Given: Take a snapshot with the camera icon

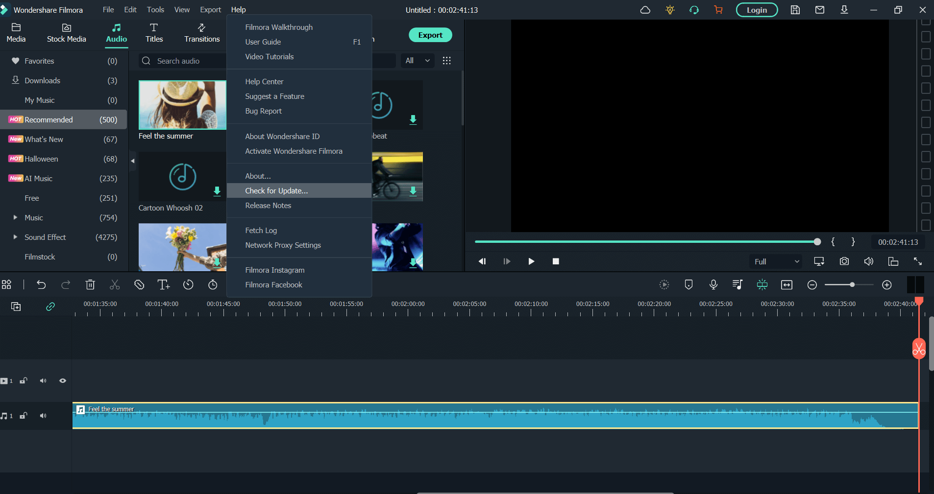Looking at the screenshot, I should [x=844, y=261].
